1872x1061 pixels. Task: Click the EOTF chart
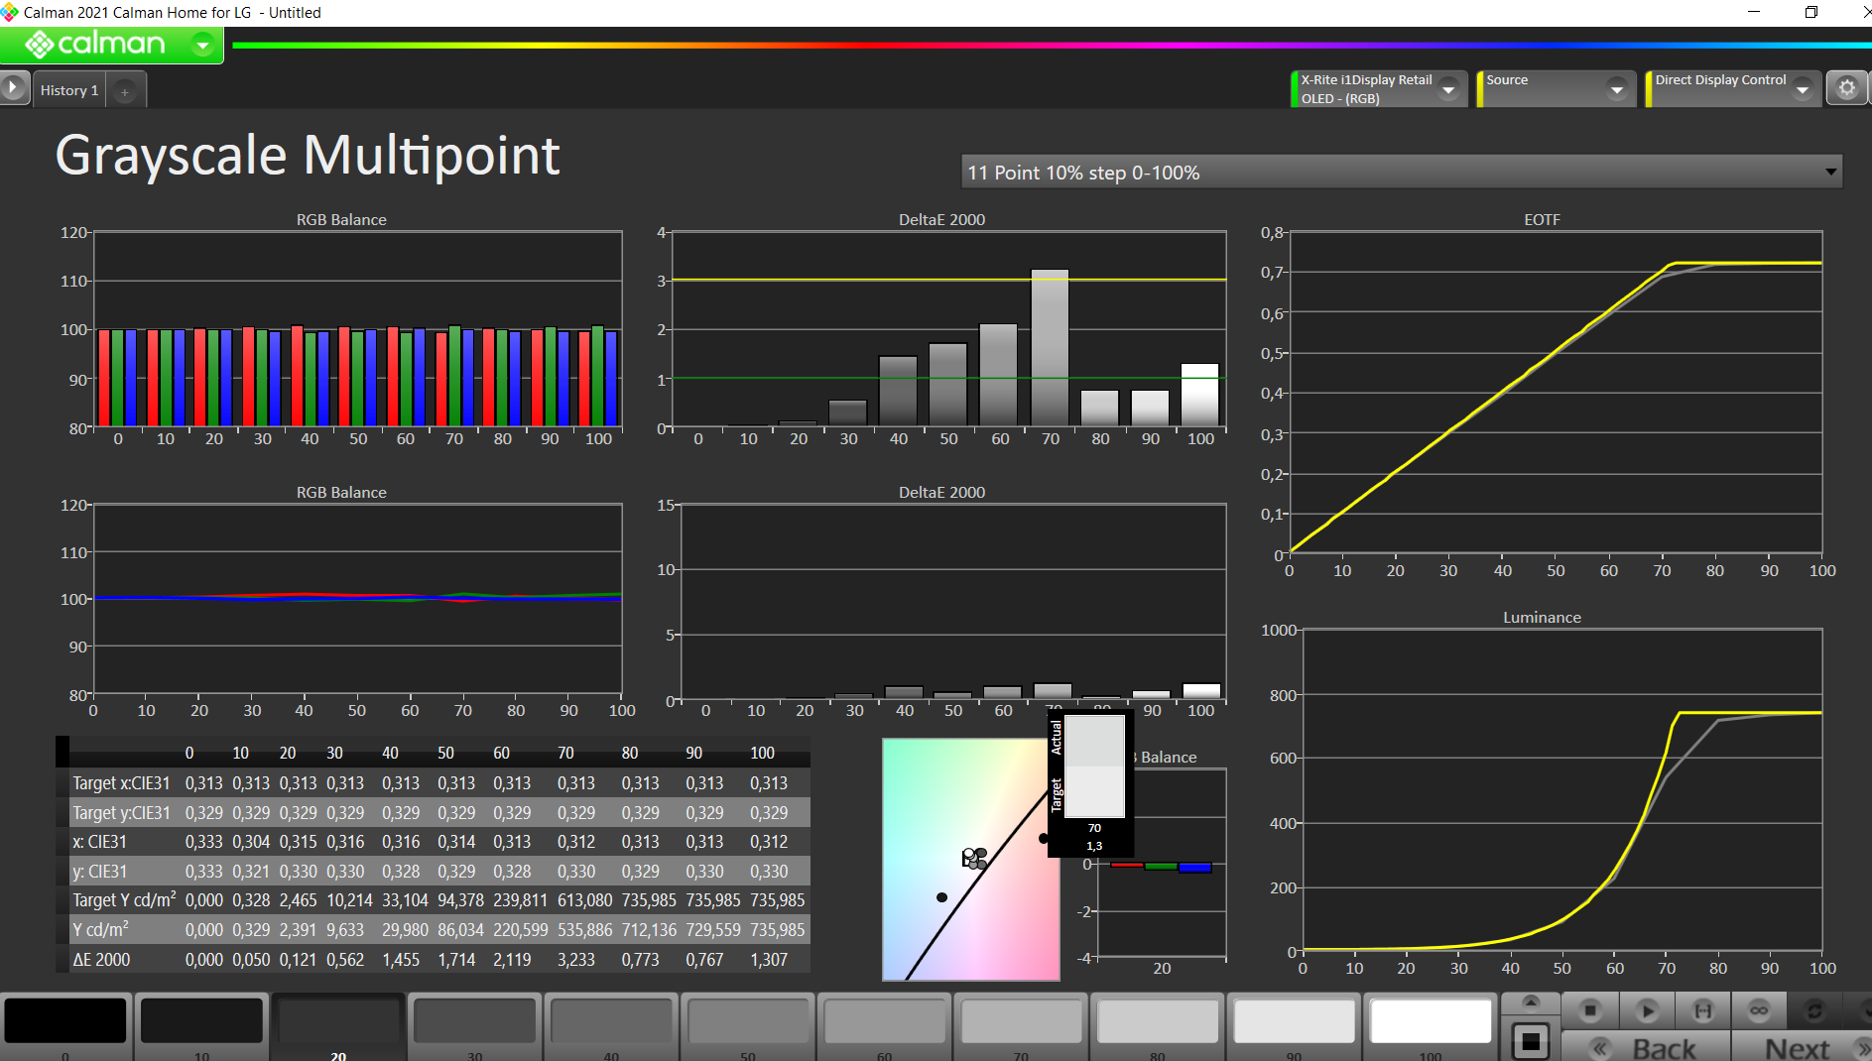click(1556, 392)
